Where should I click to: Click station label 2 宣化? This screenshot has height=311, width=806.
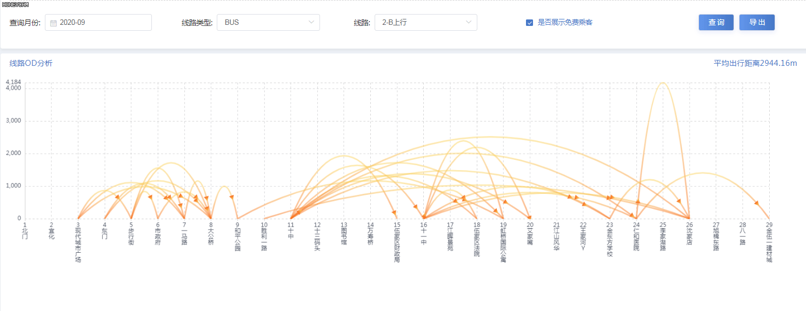(51, 231)
